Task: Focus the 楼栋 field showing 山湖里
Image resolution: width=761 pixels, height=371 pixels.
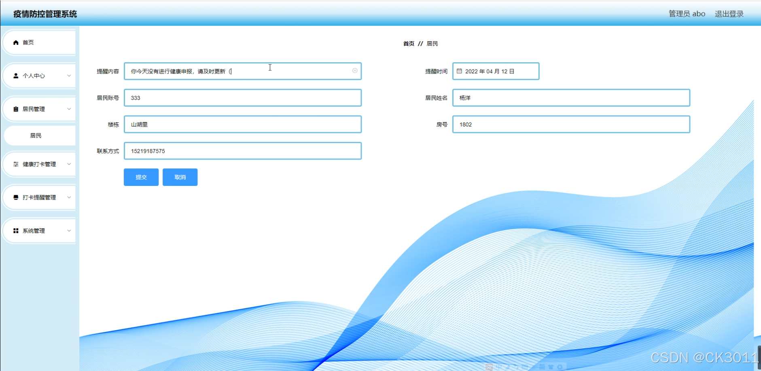Action: (243, 124)
